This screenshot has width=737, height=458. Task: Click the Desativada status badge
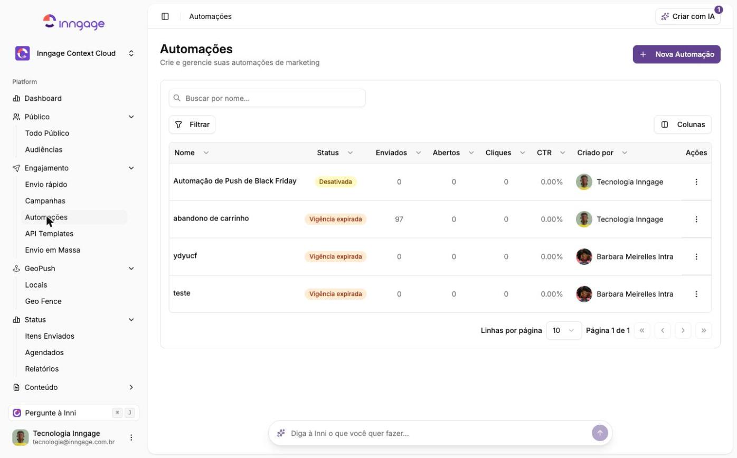(x=336, y=182)
